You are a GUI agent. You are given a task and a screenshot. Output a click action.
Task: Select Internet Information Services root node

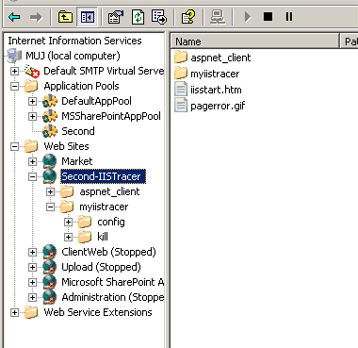(74, 41)
